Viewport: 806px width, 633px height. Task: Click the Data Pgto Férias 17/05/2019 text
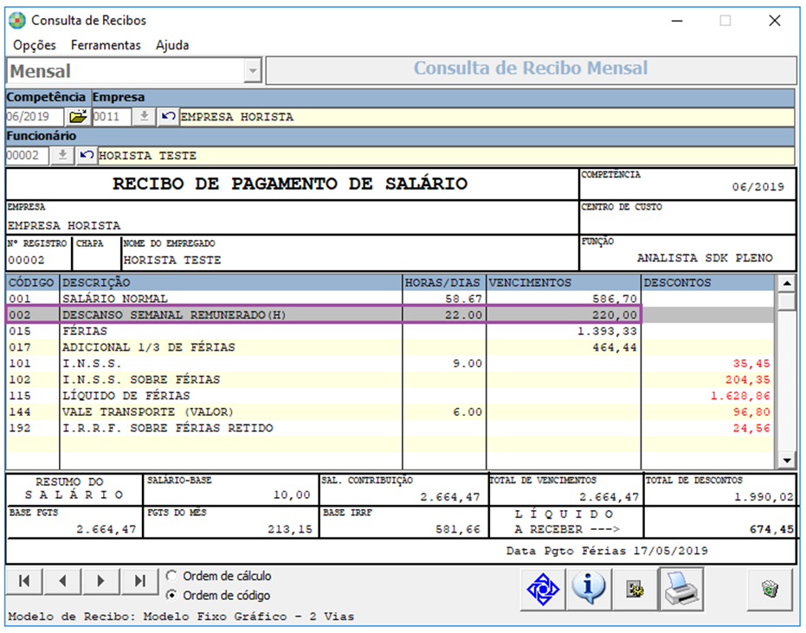pos(607,552)
